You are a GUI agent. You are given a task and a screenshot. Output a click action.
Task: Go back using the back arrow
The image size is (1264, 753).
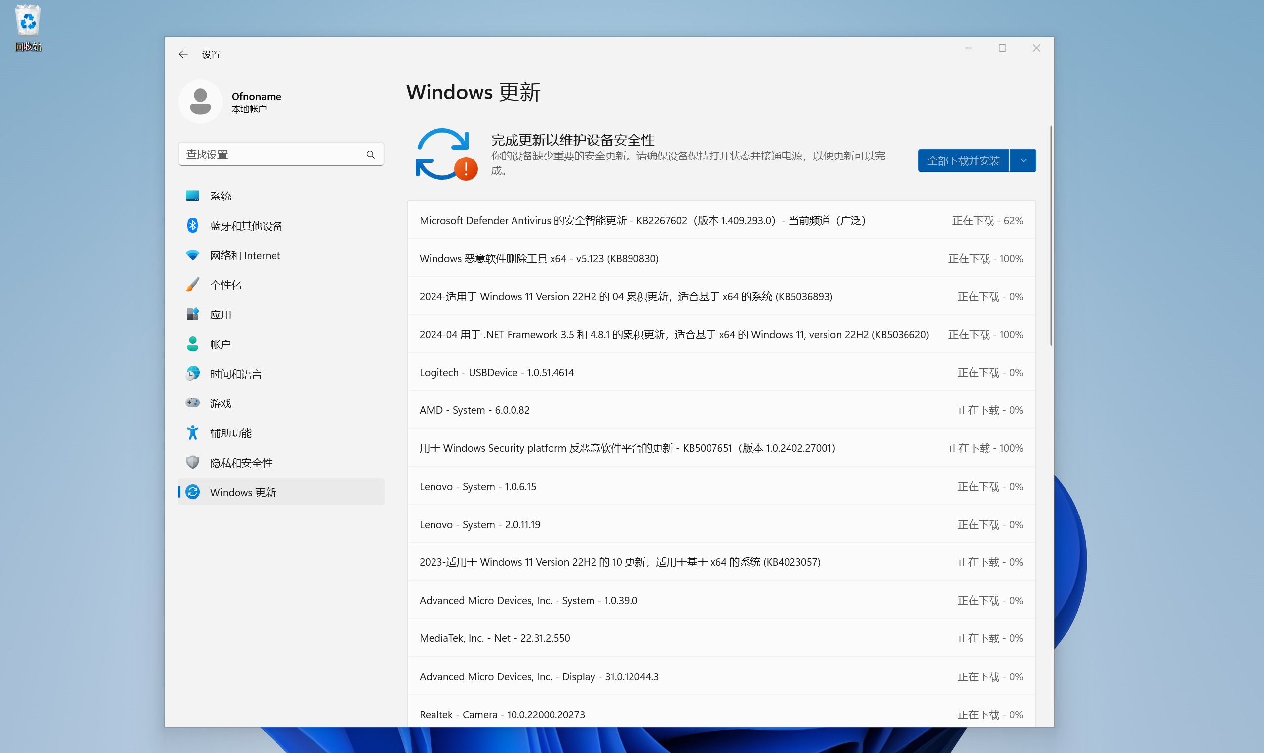click(x=183, y=54)
